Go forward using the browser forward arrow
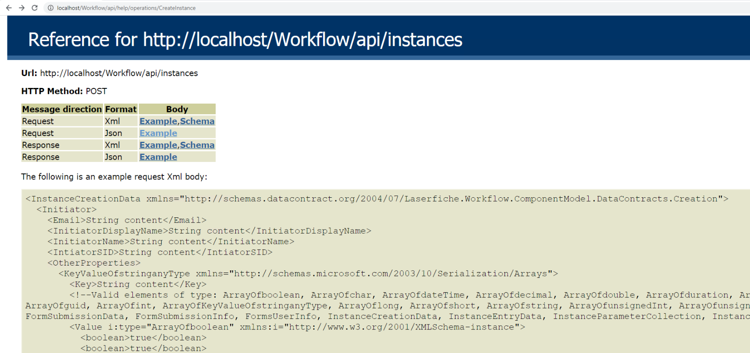Viewport: 750px width, 353px height. (21, 8)
